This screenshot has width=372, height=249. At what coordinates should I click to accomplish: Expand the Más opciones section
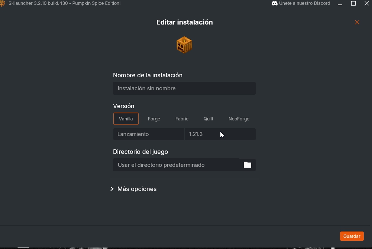tap(137, 189)
